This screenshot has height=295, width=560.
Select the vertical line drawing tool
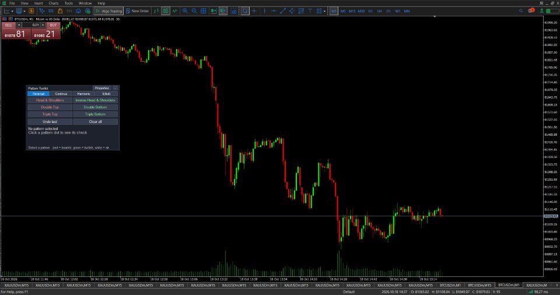click(x=265, y=11)
